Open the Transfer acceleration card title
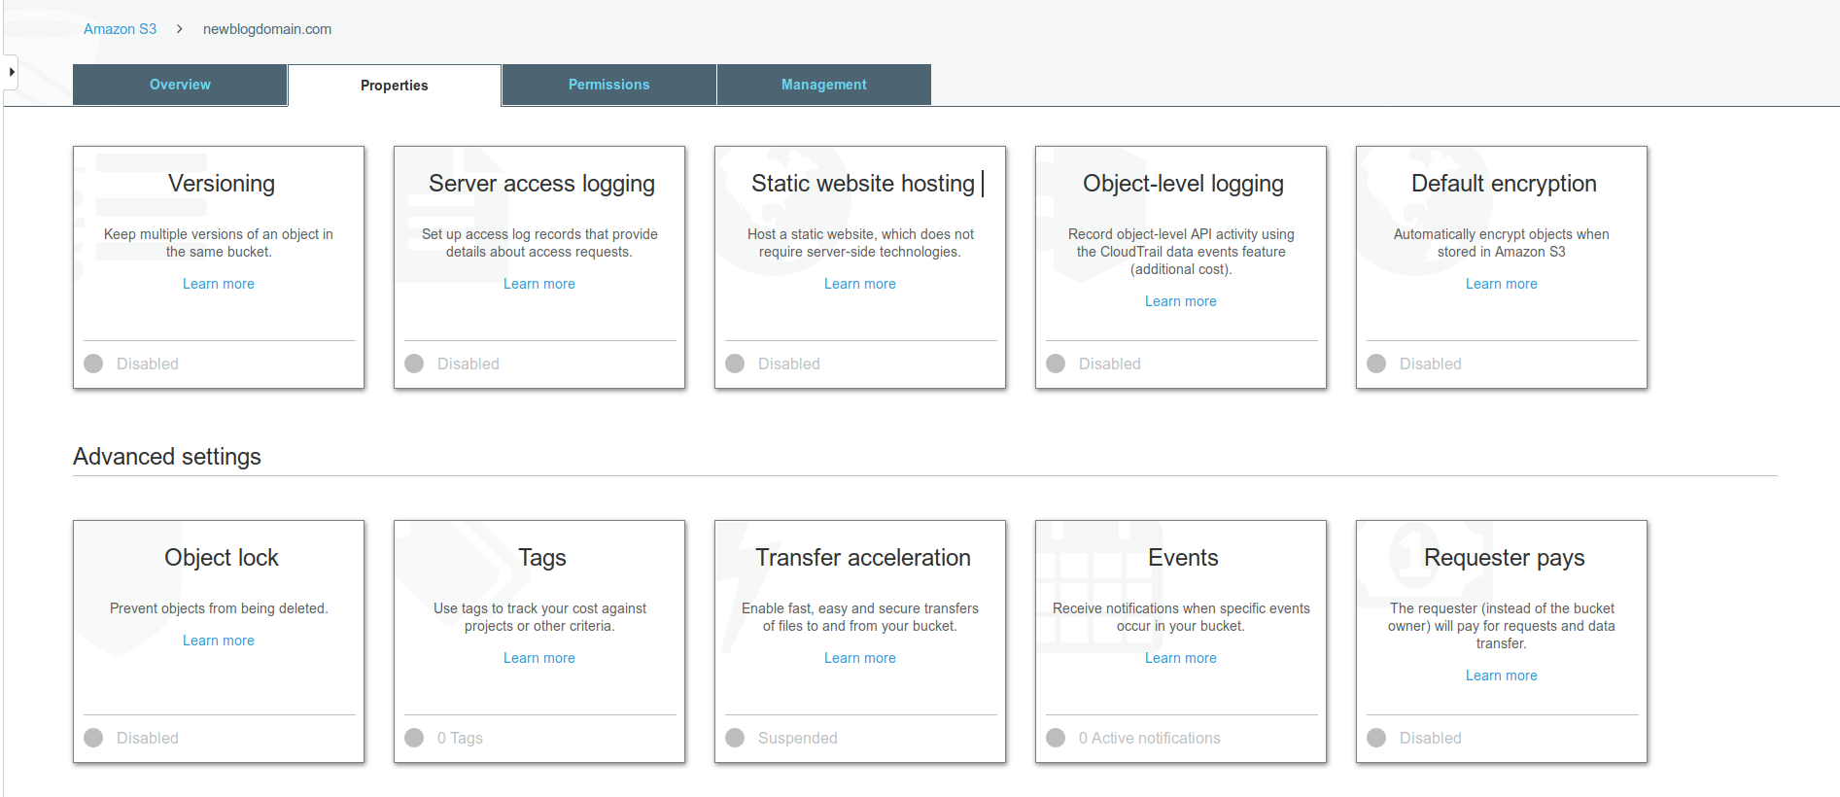This screenshot has height=797, width=1840. pyautogui.click(x=863, y=558)
